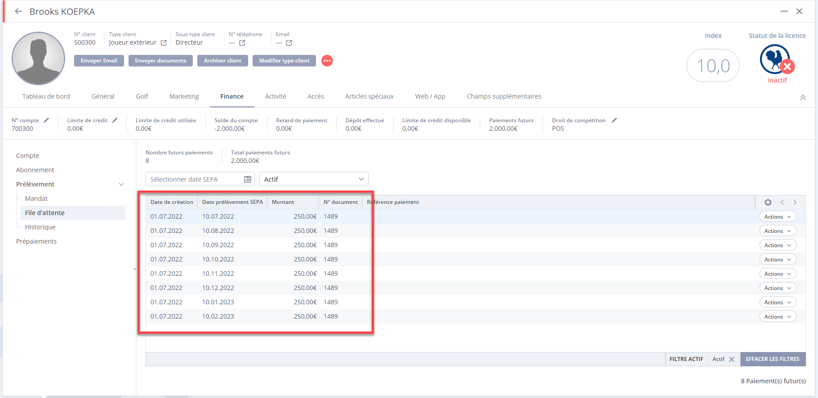Open the Type client external link icon
Viewport: 818px width, 398px height.
click(x=163, y=43)
